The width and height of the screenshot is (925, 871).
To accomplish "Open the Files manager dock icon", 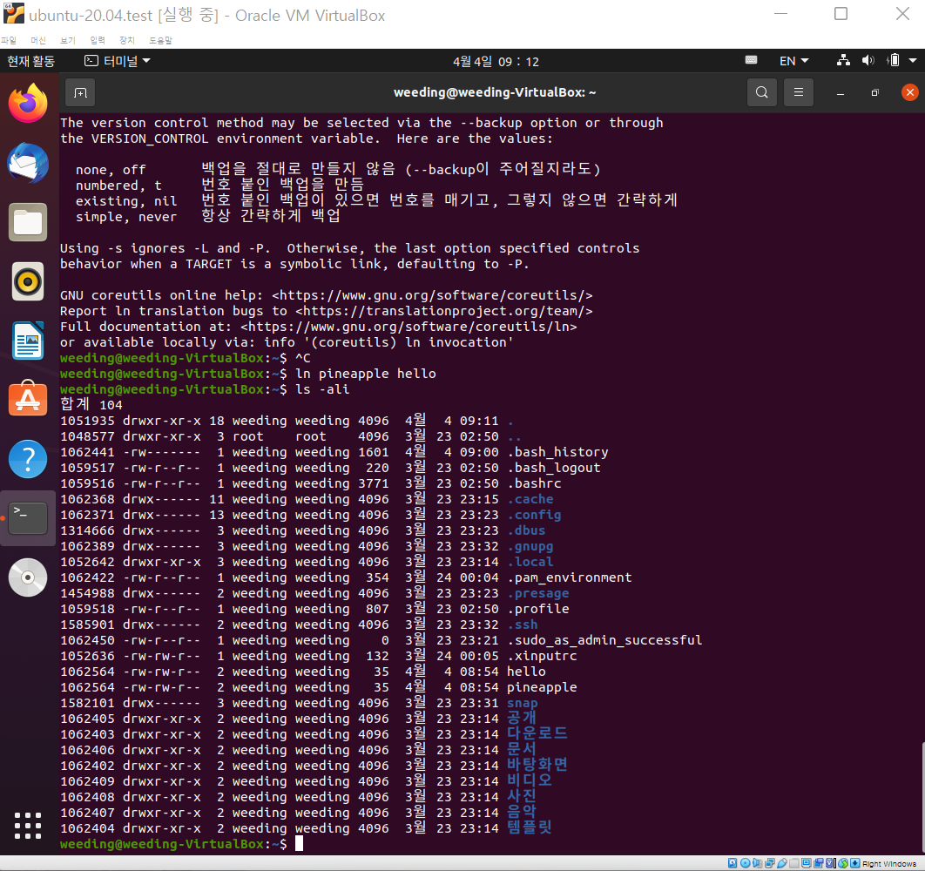I will click(x=28, y=222).
